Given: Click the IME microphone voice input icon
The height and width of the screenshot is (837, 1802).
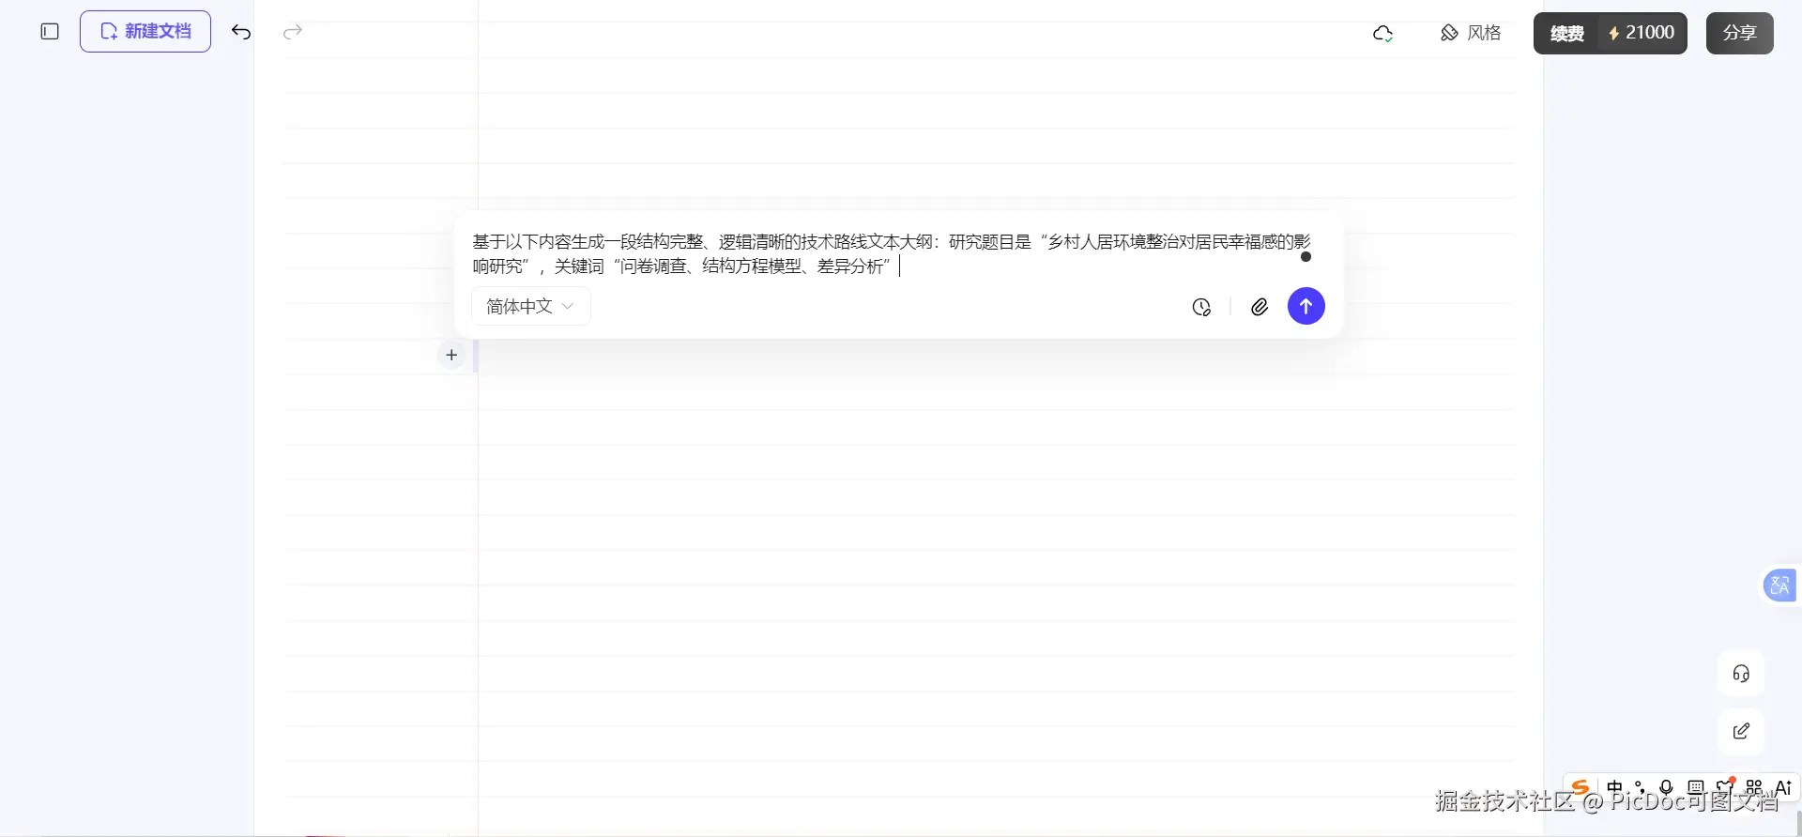Looking at the screenshot, I should tap(1666, 787).
